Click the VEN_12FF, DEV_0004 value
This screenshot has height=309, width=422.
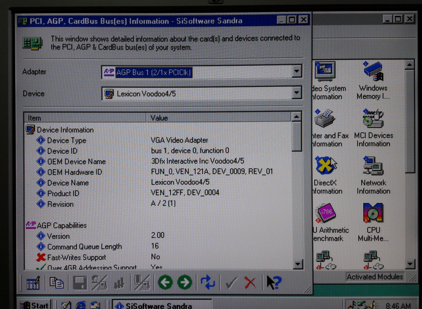click(x=185, y=193)
